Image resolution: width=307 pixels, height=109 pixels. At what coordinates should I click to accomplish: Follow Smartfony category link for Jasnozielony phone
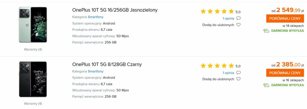click(x=96, y=17)
